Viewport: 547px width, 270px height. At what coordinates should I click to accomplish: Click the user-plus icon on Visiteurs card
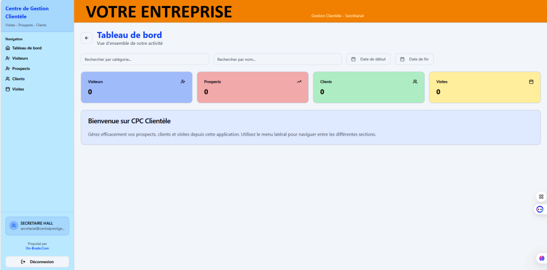pos(183,82)
